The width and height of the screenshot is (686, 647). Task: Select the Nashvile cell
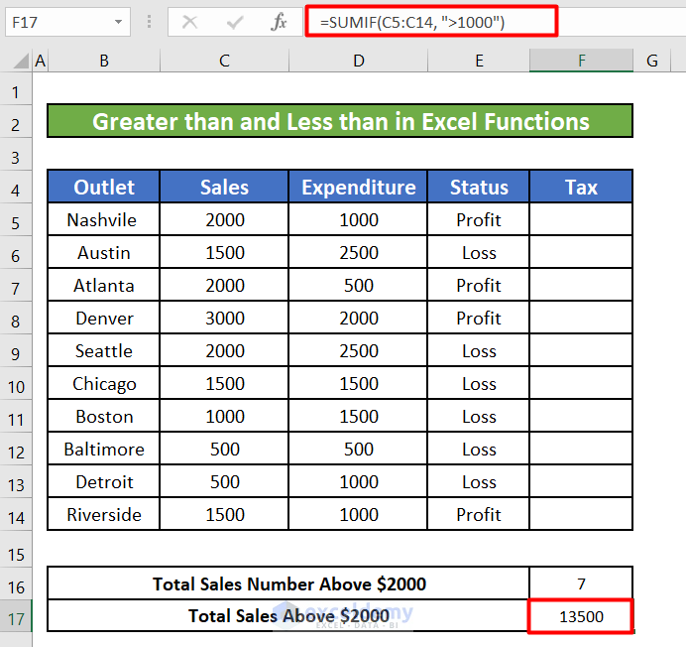(x=104, y=219)
